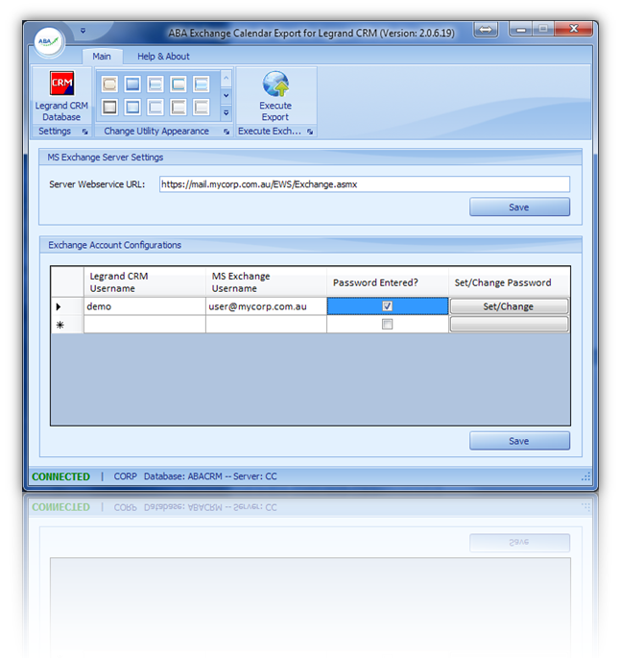This screenshot has height=658, width=620.
Task: Select the beige skin in top row of appearance gallery
Action: click(109, 85)
